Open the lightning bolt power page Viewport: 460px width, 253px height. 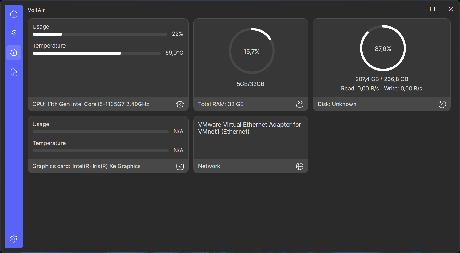click(x=14, y=33)
